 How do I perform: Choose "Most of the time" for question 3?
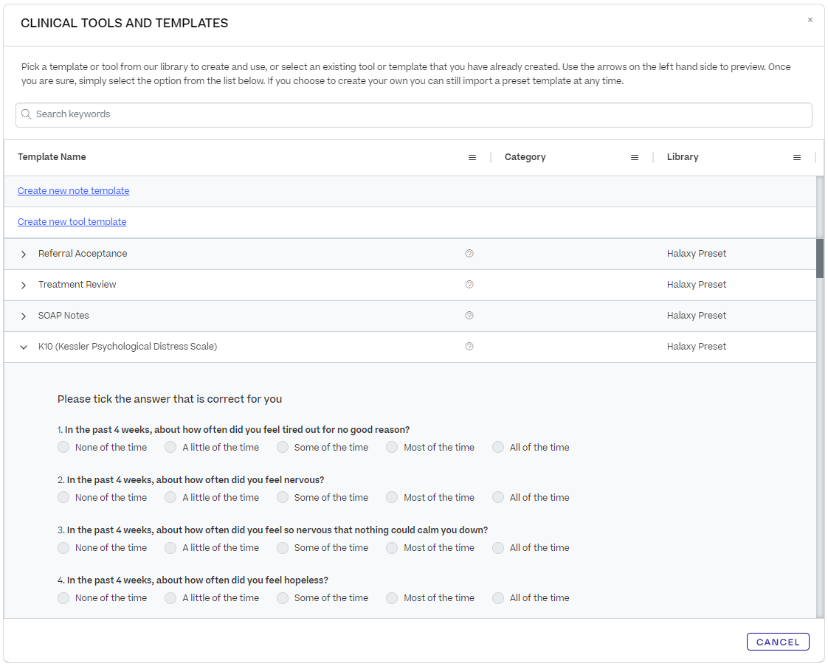[391, 547]
